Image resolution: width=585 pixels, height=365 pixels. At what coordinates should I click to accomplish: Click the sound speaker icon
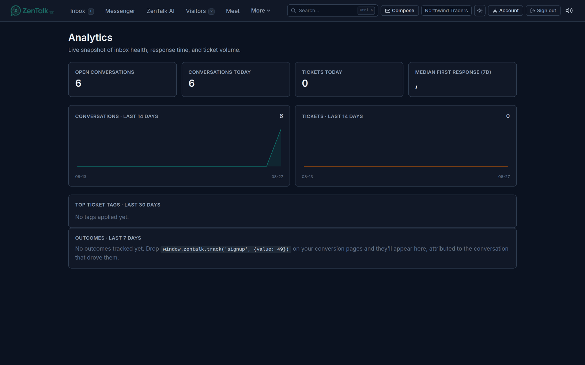coord(569,11)
